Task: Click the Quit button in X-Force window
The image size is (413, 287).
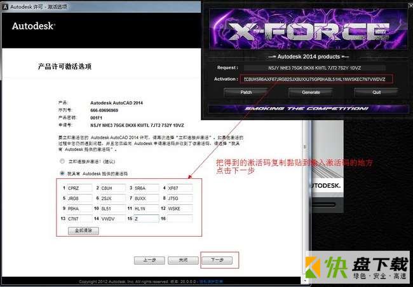Action: coord(376,92)
